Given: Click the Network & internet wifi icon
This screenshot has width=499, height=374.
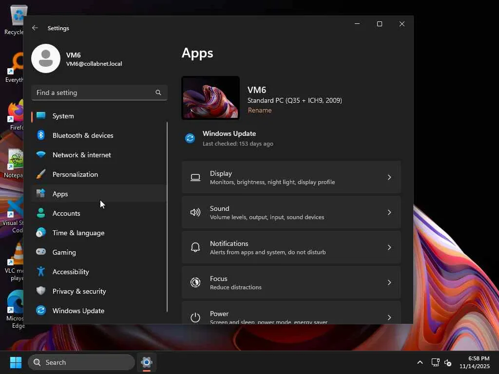Looking at the screenshot, I should point(41,155).
